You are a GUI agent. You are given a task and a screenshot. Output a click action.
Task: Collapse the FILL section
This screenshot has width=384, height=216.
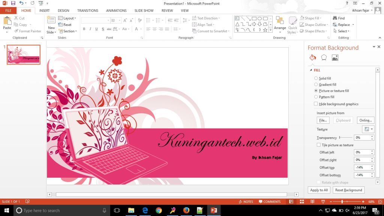(x=311, y=70)
